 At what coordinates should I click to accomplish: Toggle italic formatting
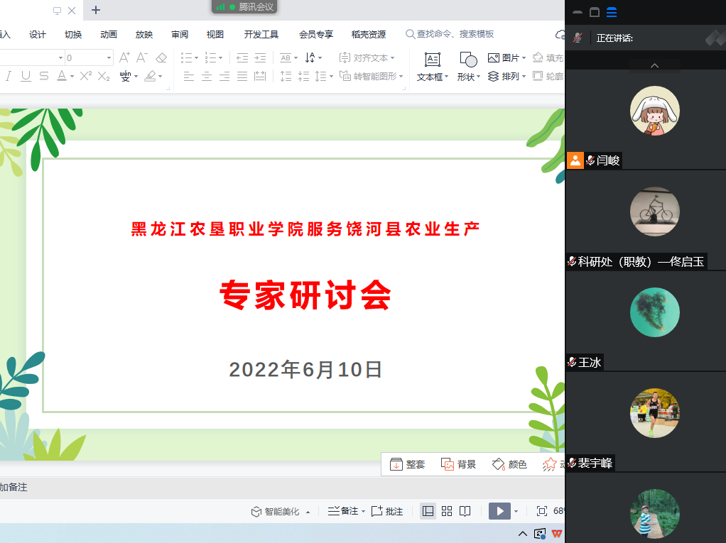click(9, 76)
